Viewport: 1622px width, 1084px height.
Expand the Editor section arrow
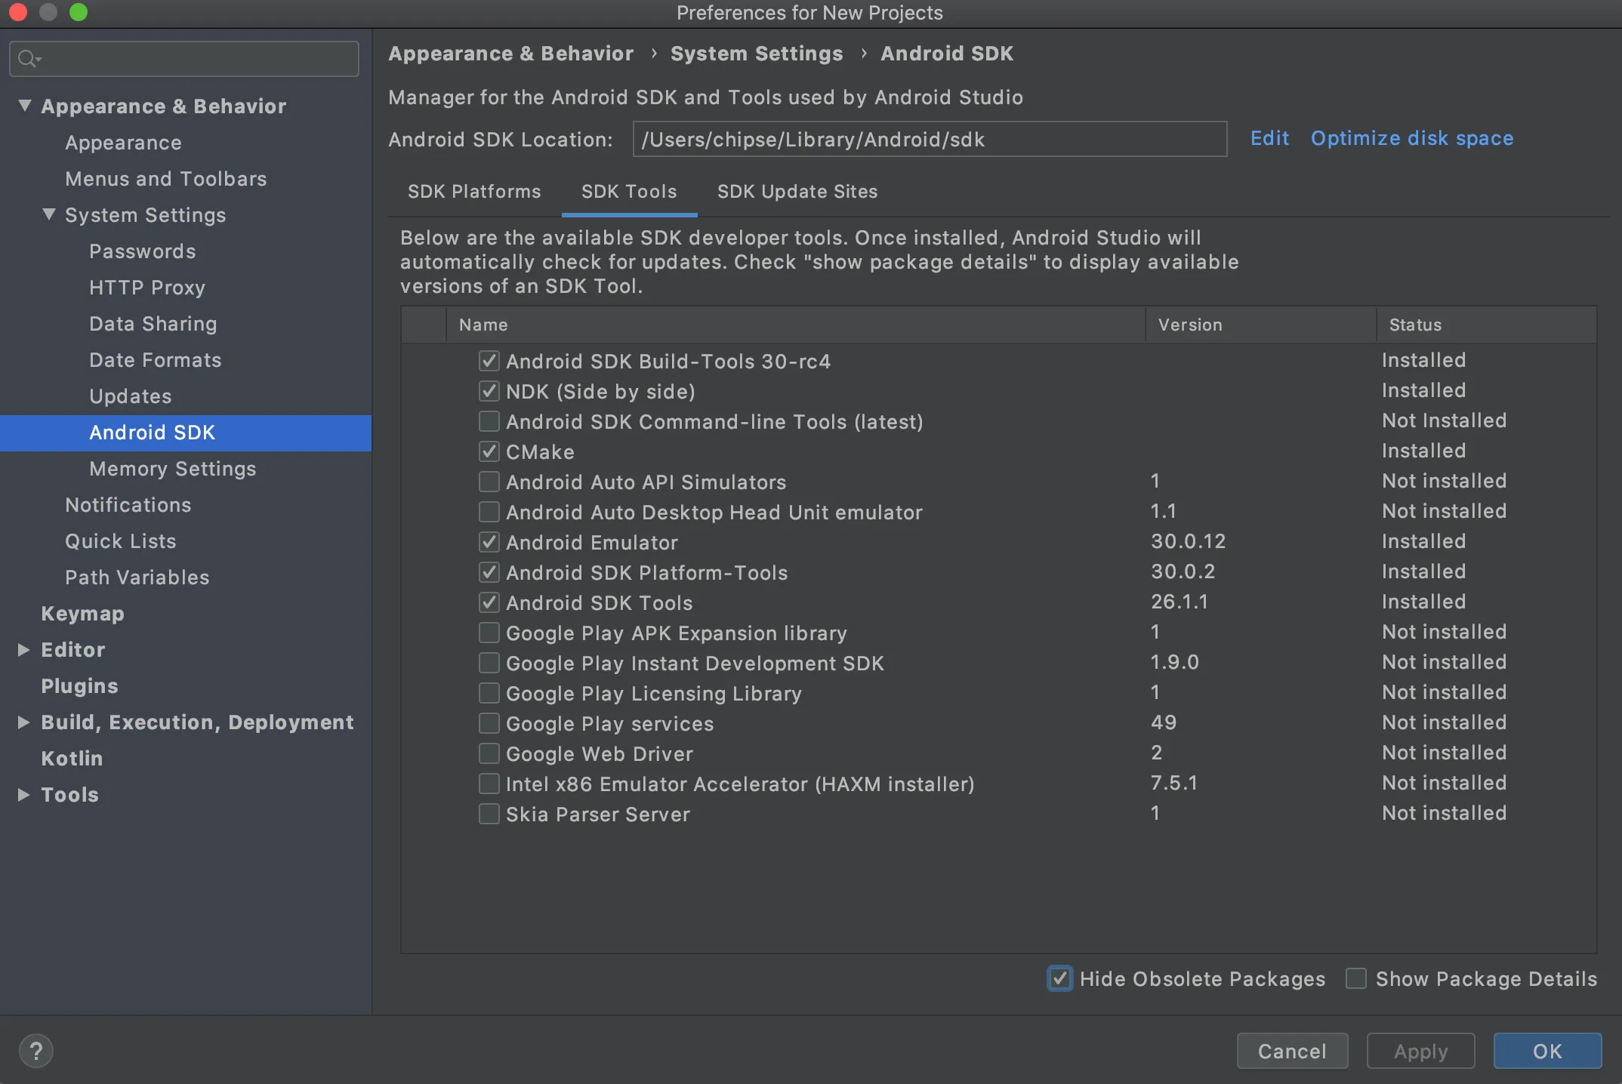(x=23, y=649)
